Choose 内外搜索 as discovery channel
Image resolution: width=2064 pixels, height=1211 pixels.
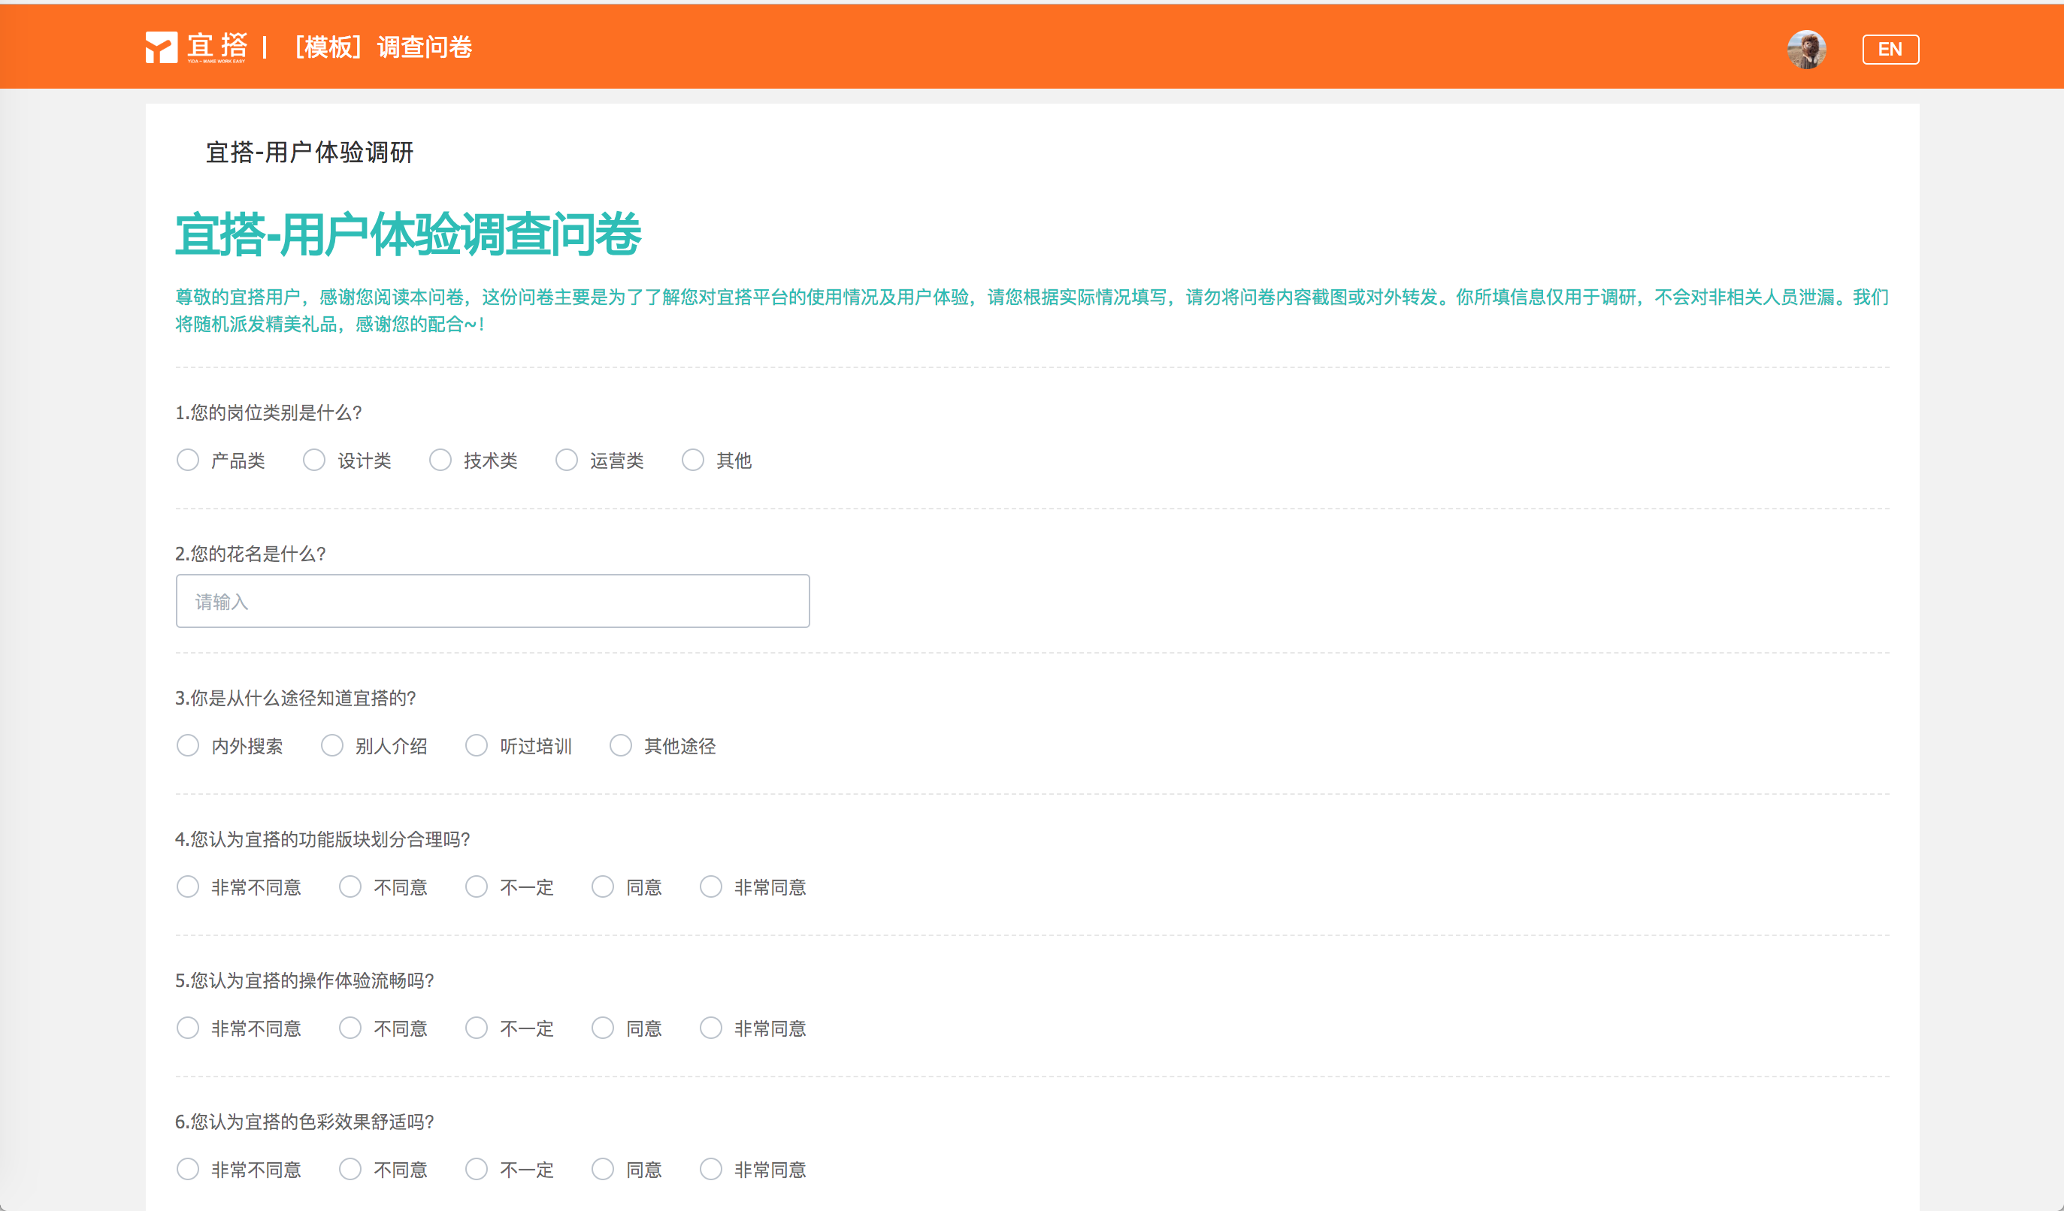click(x=189, y=745)
